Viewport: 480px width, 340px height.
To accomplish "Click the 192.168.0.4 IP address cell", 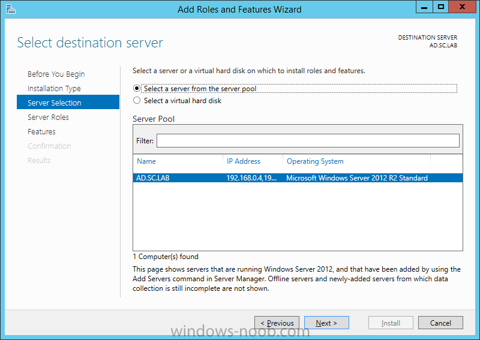I will [251, 178].
